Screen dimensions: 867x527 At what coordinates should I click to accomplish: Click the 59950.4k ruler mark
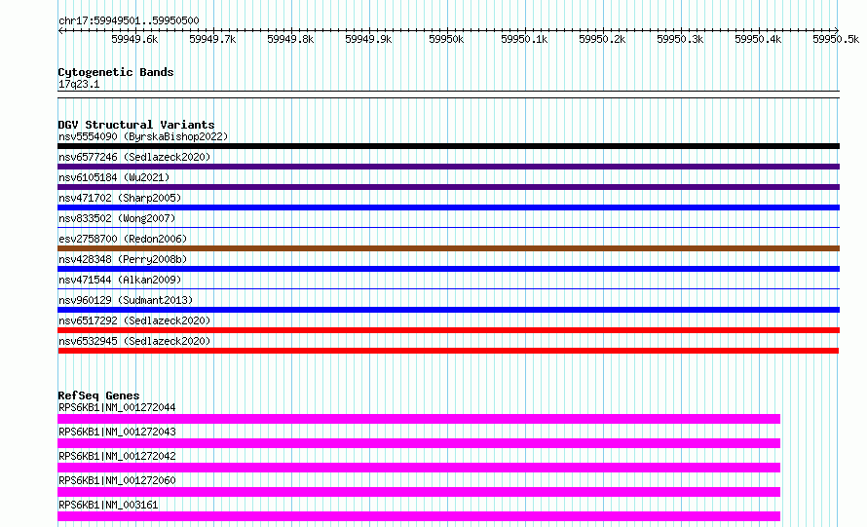pyautogui.click(x=758, y=39)
